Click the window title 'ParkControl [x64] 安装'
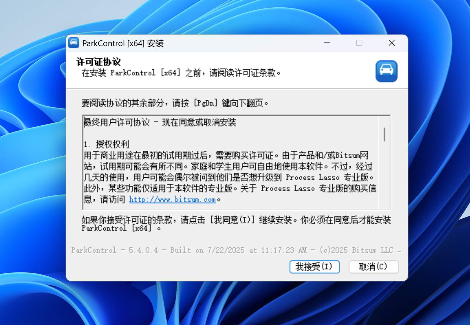 [x=123, y=43]
